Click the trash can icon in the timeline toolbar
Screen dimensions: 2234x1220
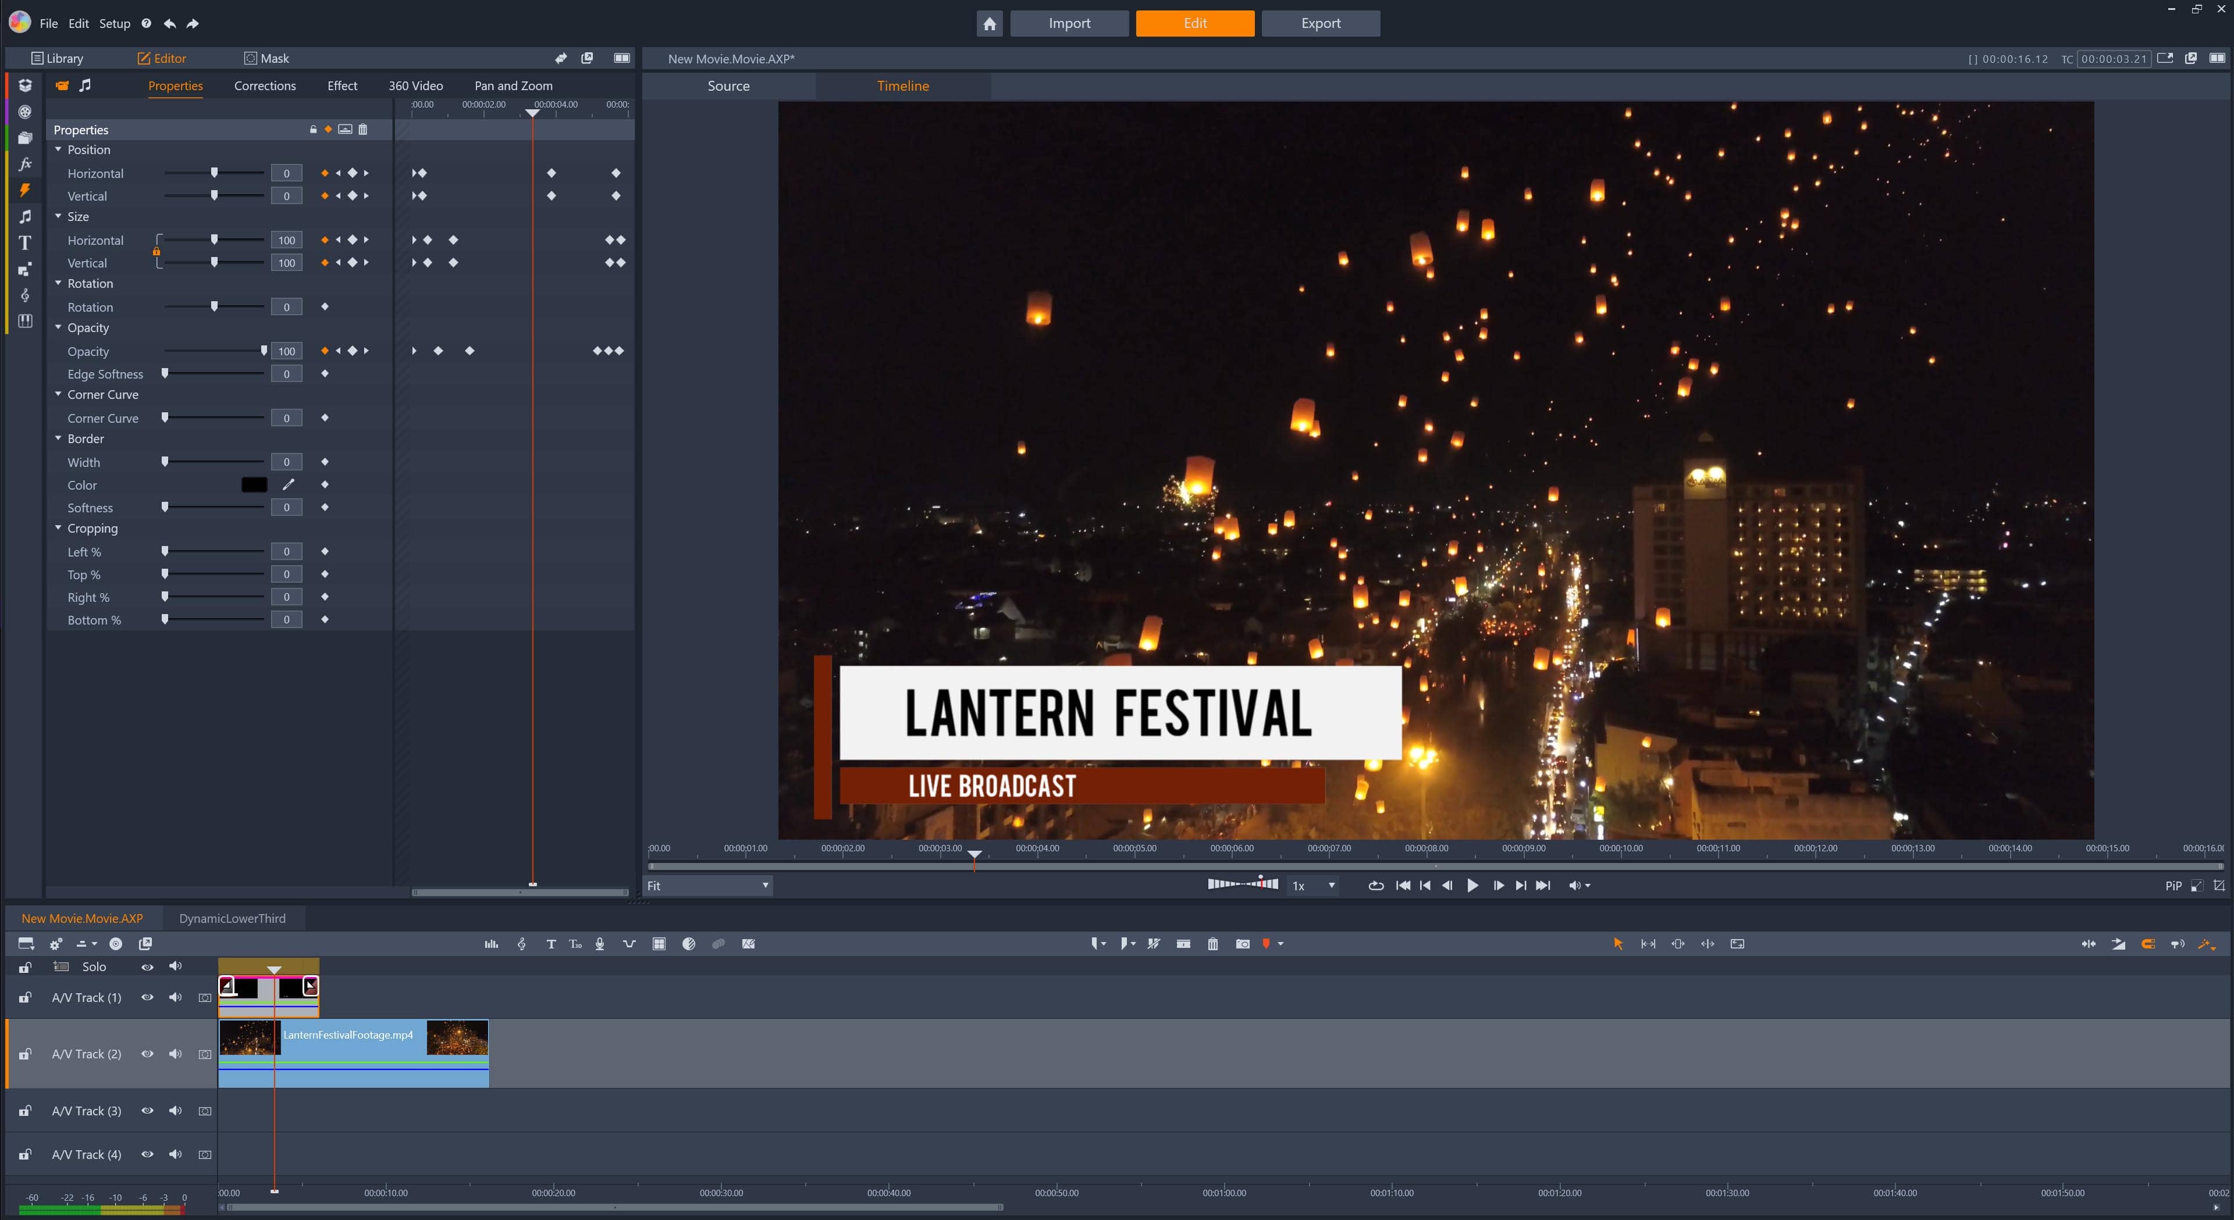1212,943
